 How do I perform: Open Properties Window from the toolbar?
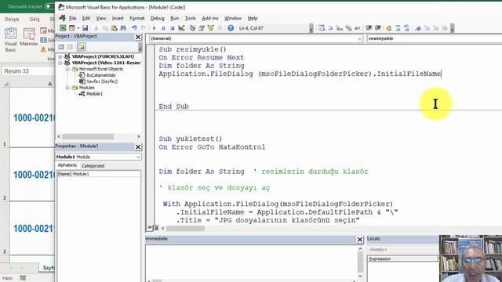coord(202,28)
